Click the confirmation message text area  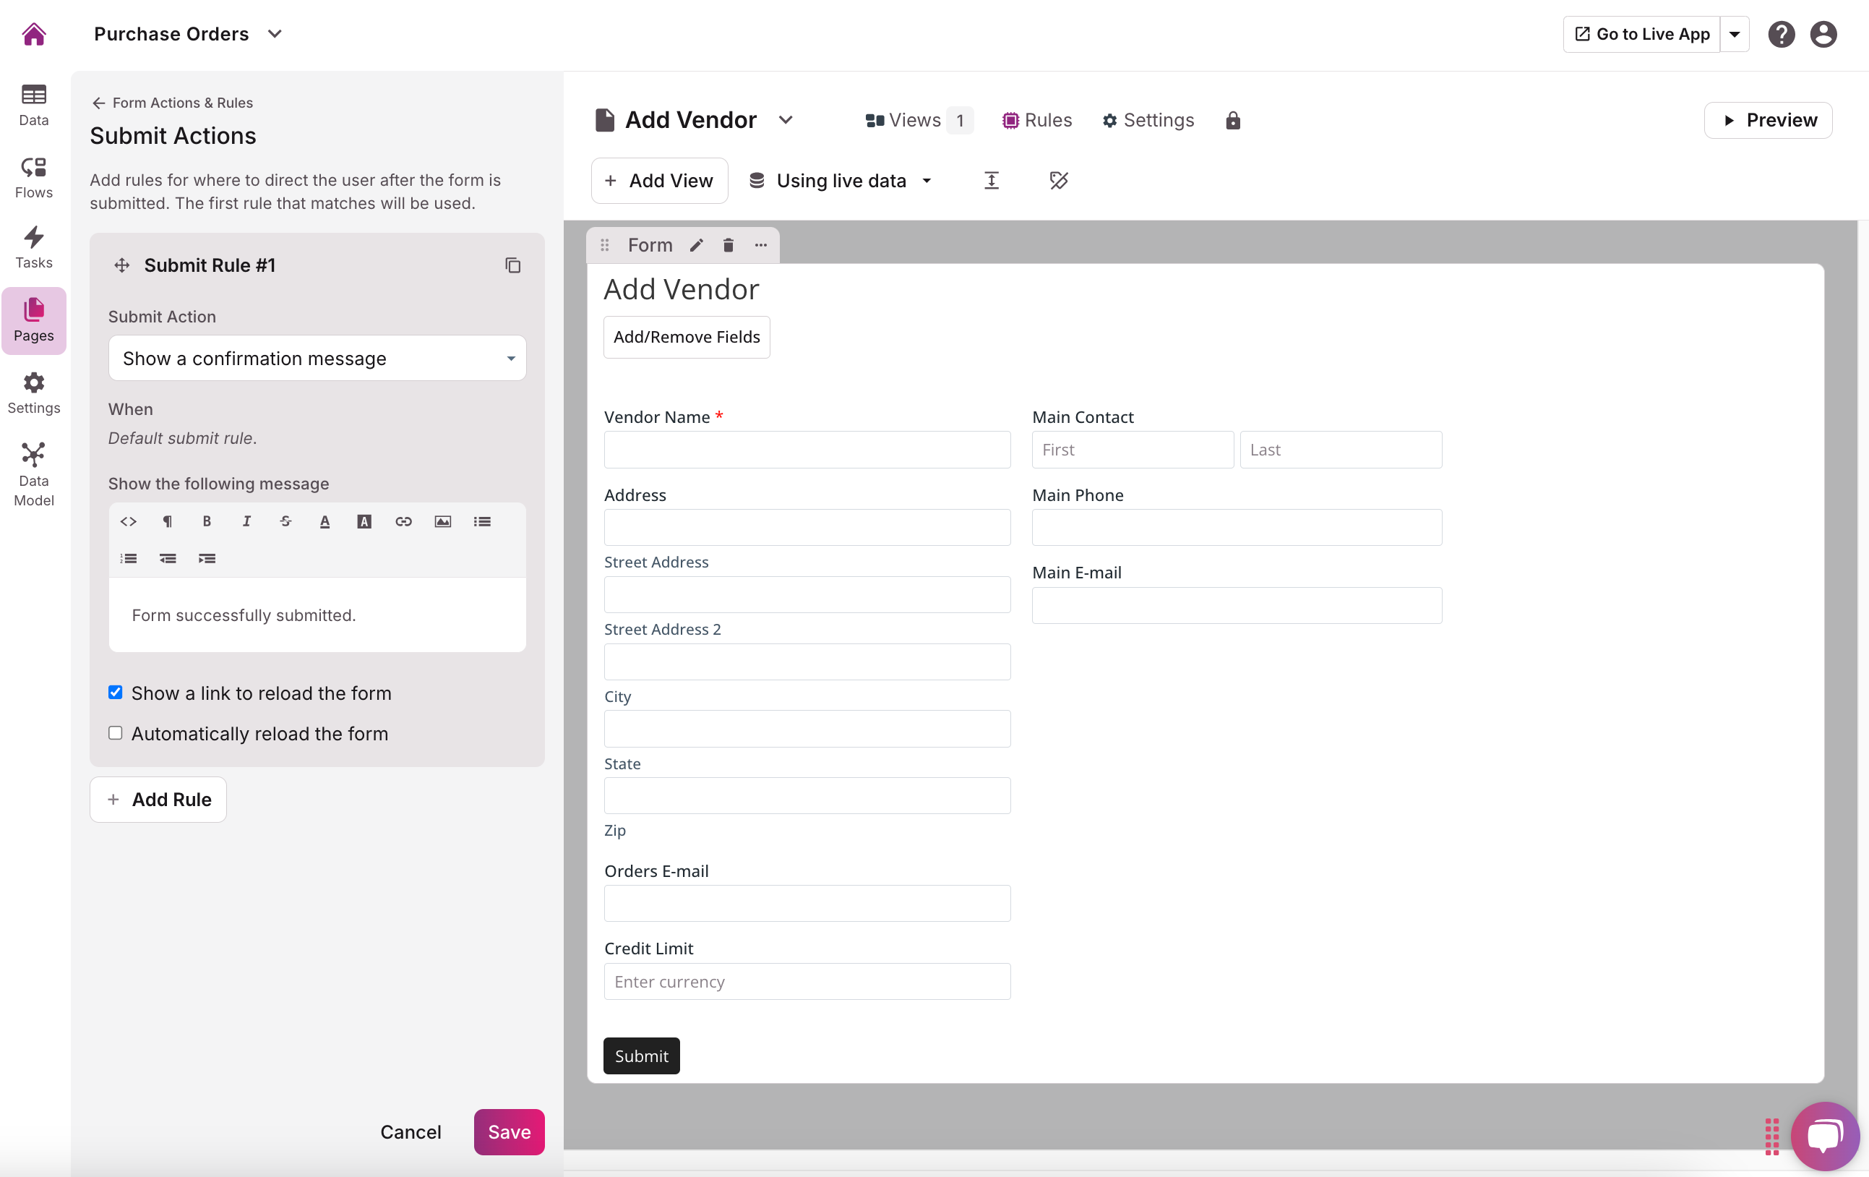pos(317,615)
